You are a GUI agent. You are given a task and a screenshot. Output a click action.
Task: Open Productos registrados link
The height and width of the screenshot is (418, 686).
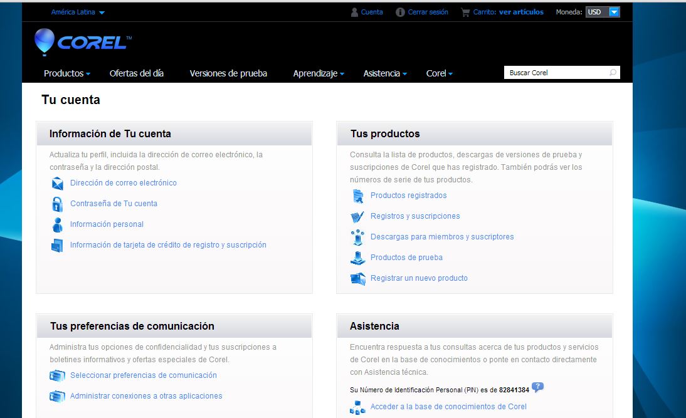pos(409,196)
